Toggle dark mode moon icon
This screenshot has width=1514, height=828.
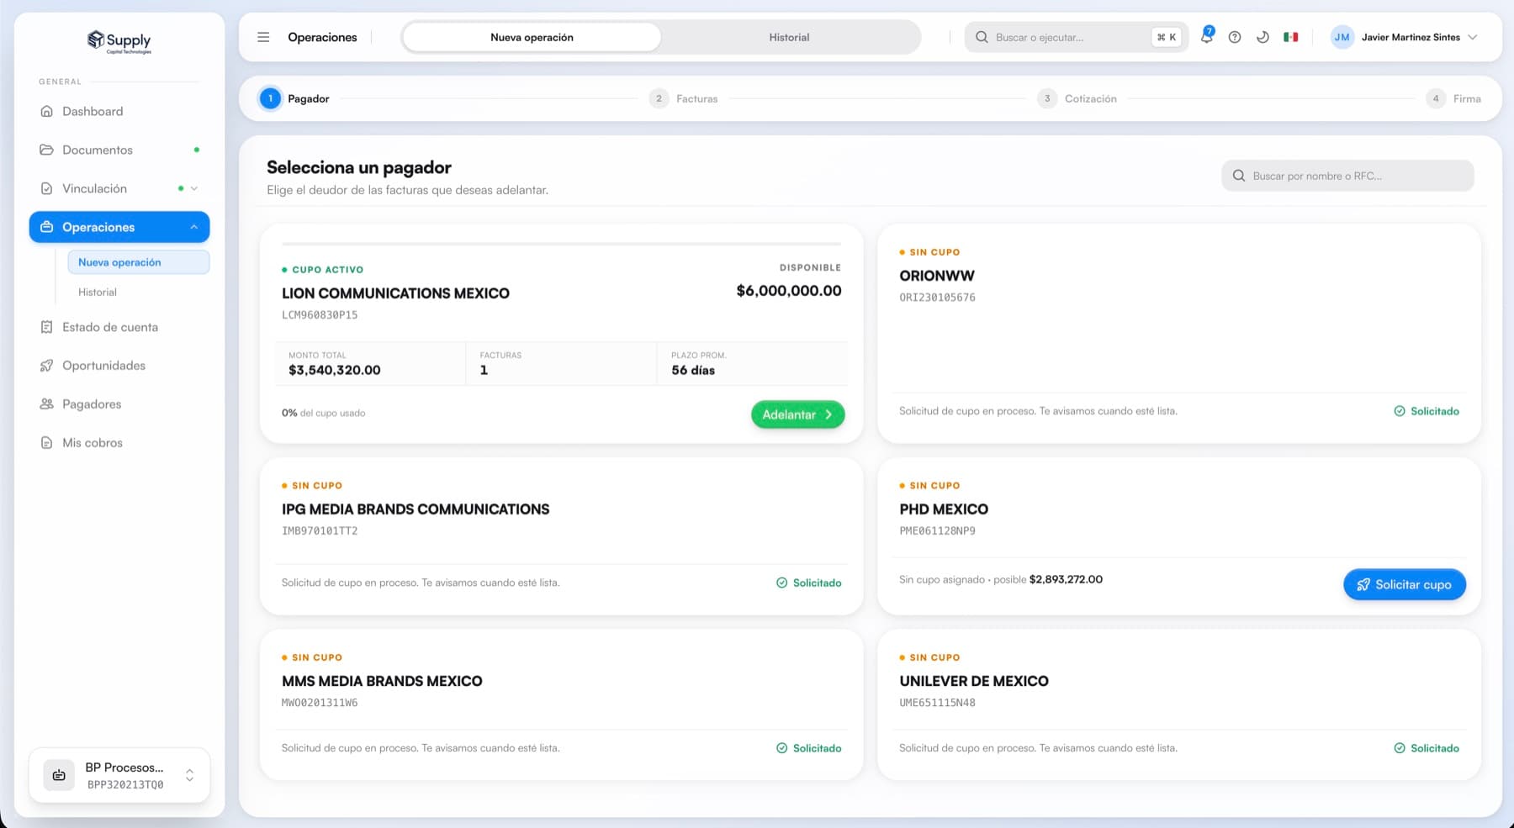1263,37
